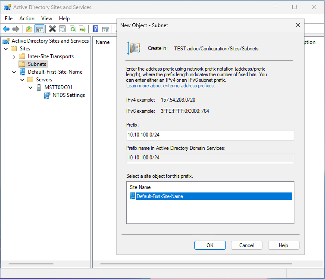Click the Export List toolbar icon
This screenshot has height=279, width=325.
point(82,29)
